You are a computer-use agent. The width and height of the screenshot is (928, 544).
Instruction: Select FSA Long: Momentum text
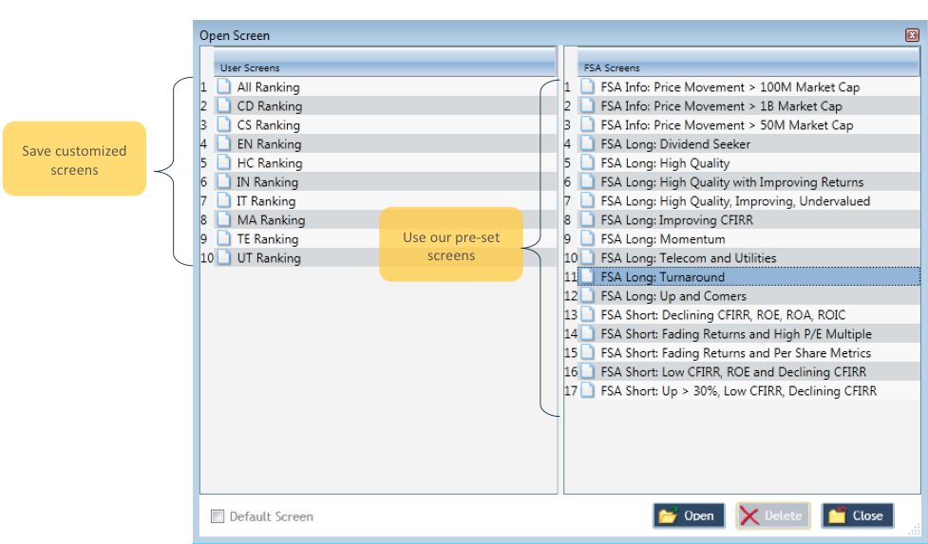point(662,239)
